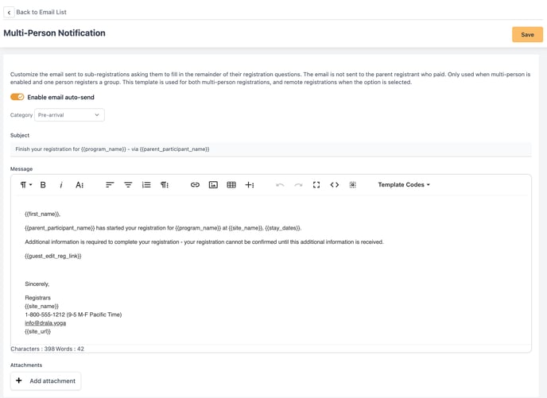The width and height of the screenshot is (547, 398).
Task: Toggle bold formatting
Action: pyautogui.click(x=43, y=185)
